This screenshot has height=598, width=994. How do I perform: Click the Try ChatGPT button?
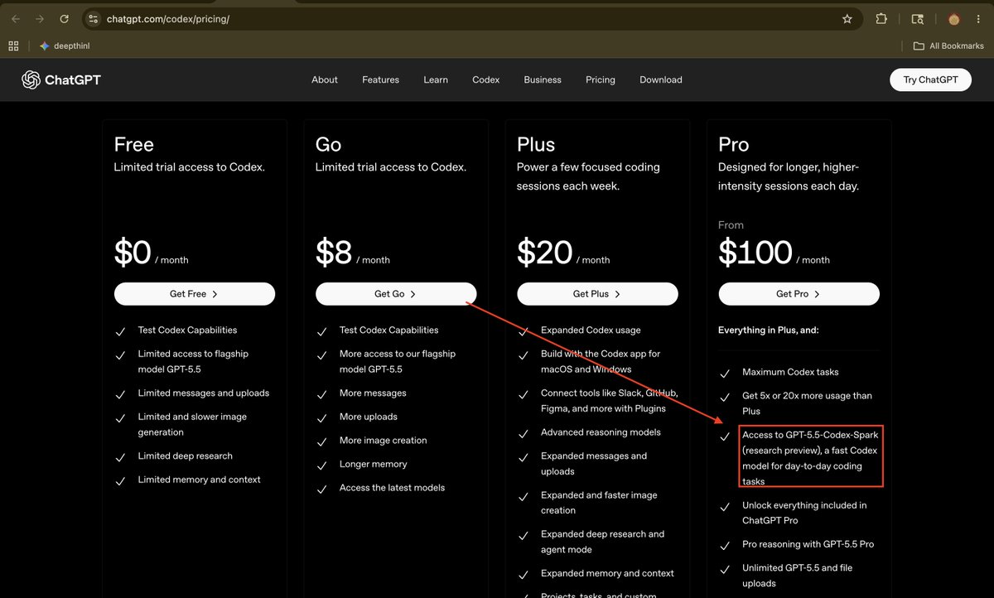click(x=930, y=80)
